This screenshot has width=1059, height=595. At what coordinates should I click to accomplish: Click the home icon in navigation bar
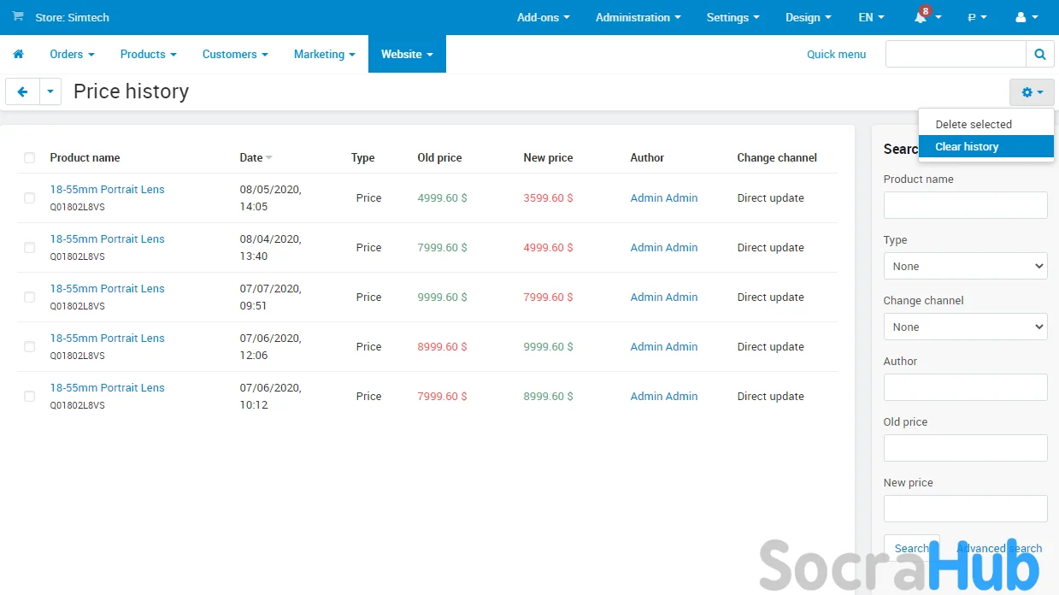coord(18,54)
